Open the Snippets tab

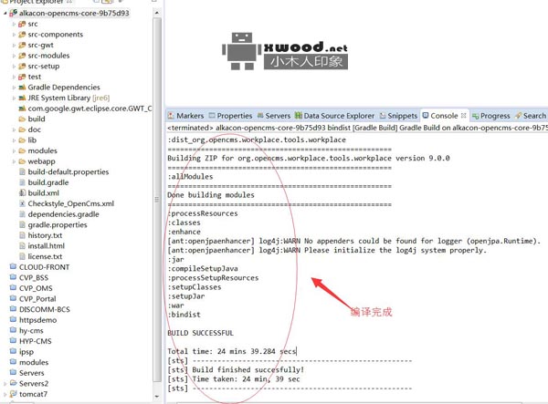click(x=398, y=116)
